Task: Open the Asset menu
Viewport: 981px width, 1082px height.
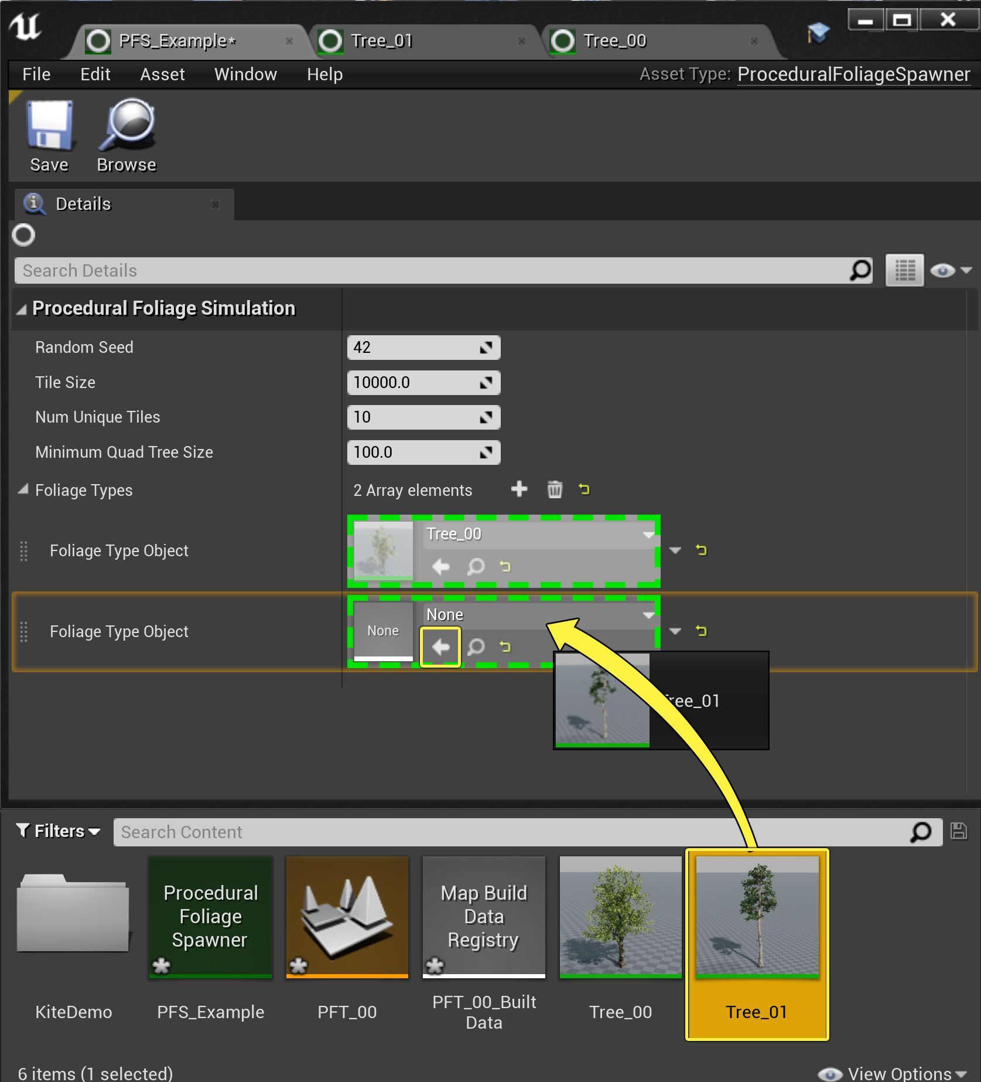Action: pos(163,74)
